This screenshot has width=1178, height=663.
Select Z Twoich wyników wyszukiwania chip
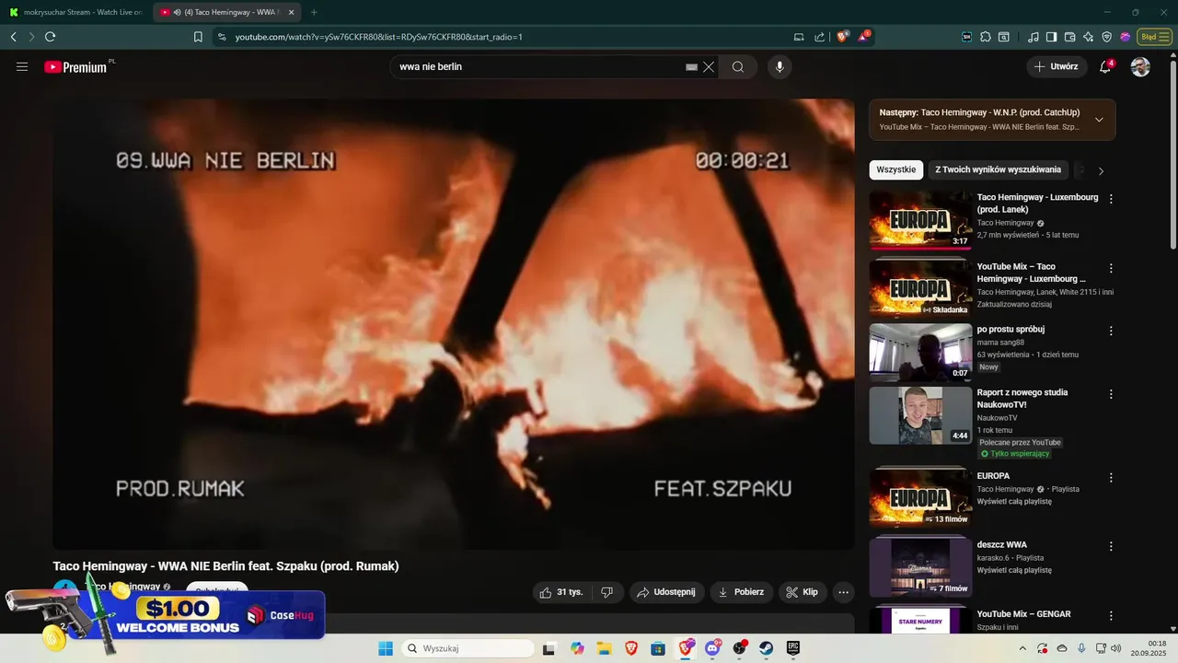(x=999, y=169)
